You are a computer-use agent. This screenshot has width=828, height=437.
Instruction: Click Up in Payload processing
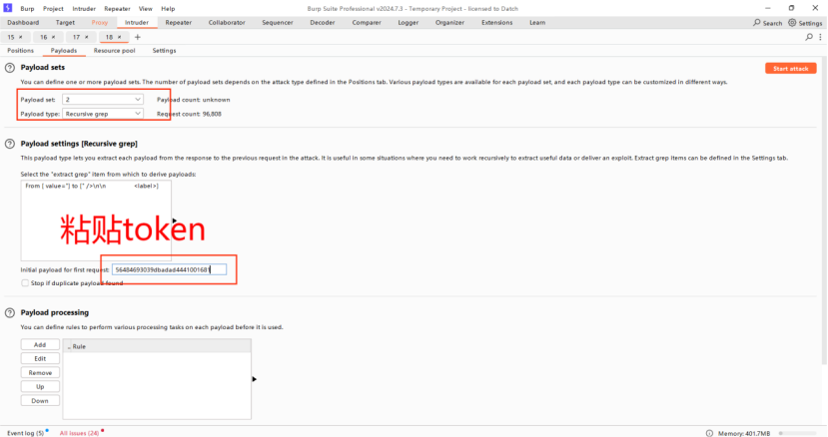pyautogui.click(x=40, y=387)
